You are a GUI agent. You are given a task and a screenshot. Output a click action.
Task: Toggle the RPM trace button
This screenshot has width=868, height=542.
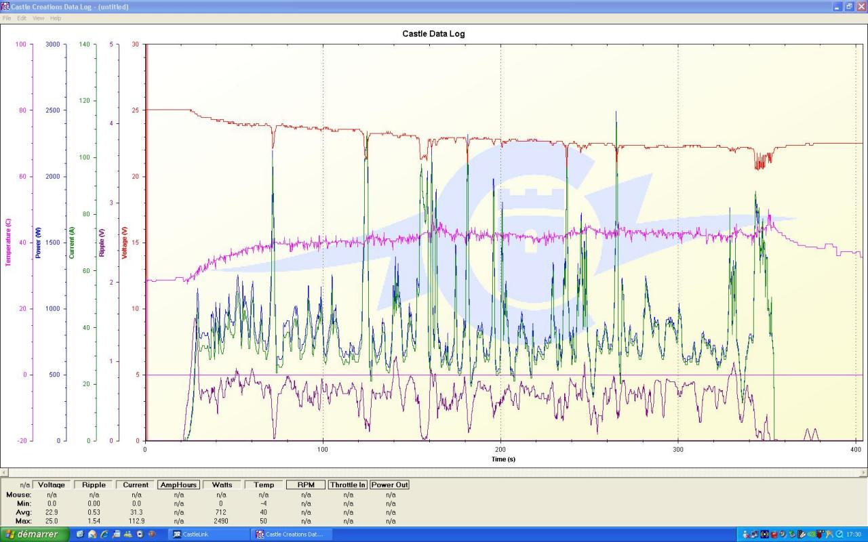[306, 485]
